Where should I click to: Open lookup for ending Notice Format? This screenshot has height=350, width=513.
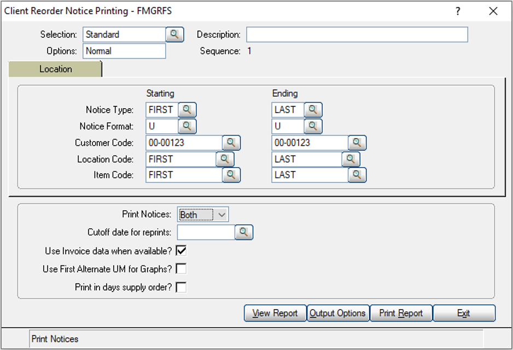(x=313, y=126)
